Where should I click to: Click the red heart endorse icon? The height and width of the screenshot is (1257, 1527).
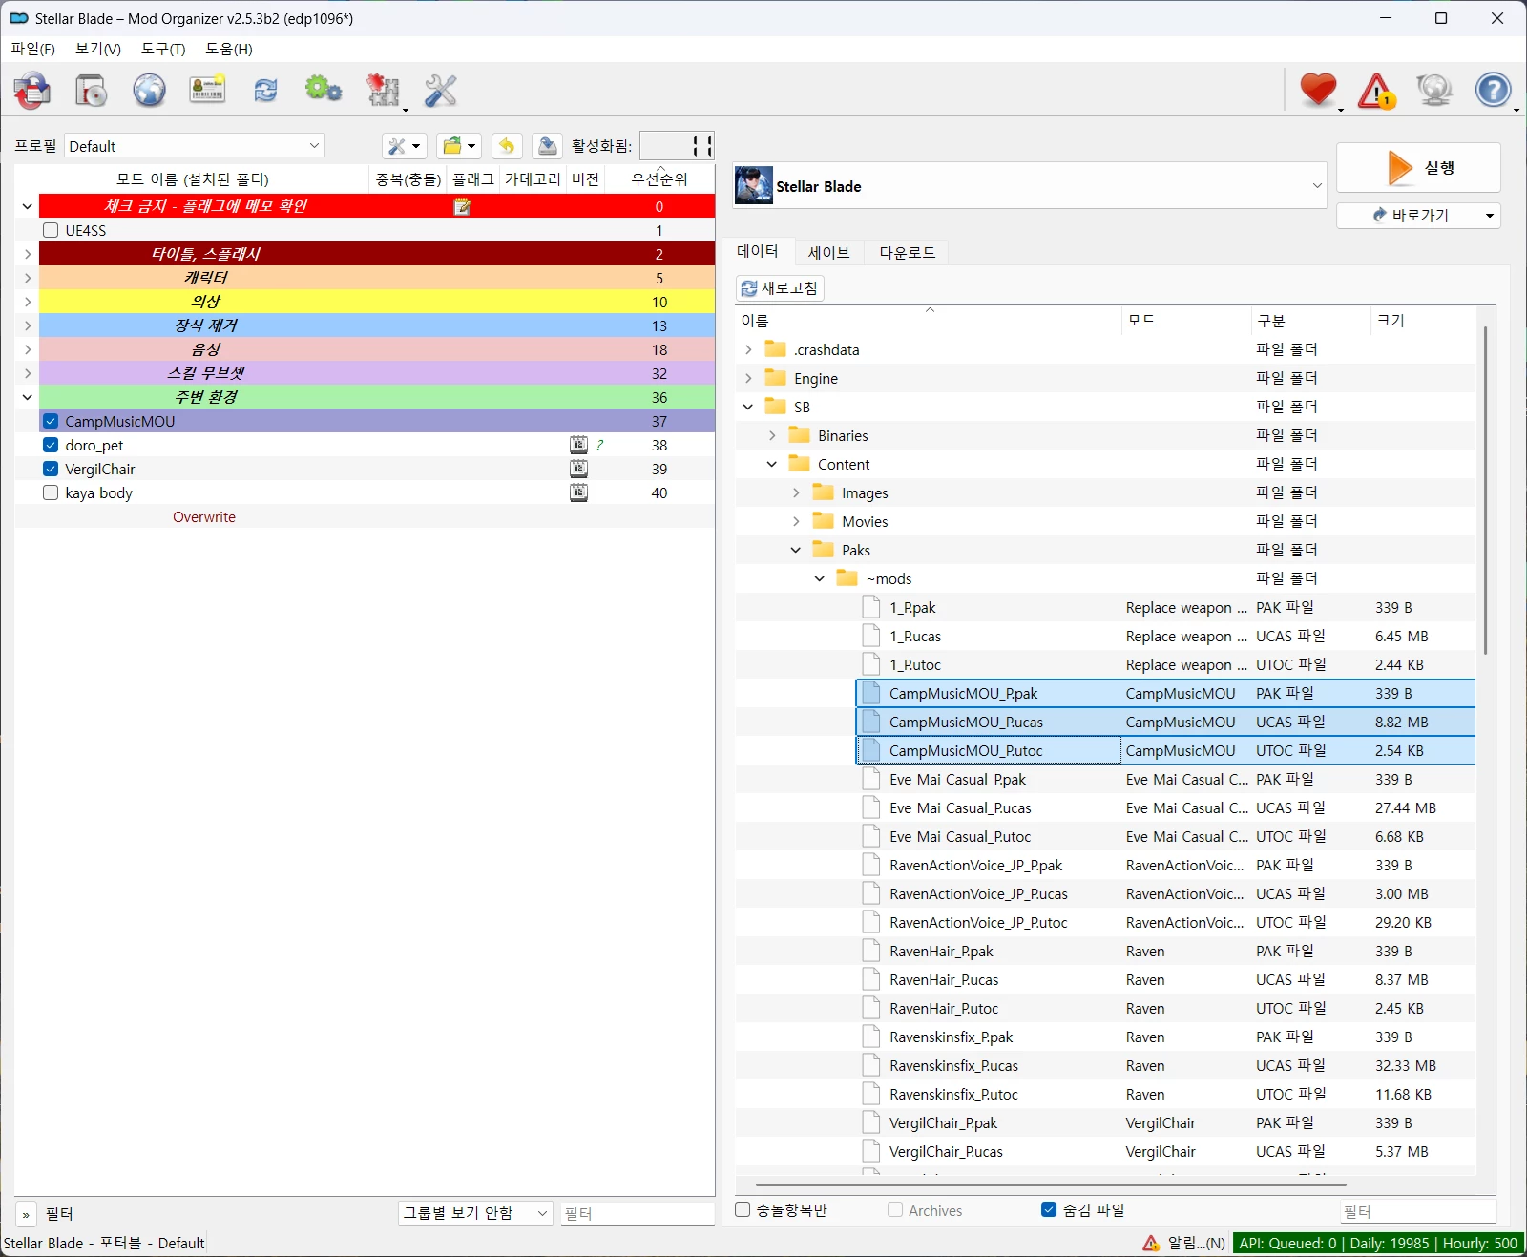(1318, 90)
